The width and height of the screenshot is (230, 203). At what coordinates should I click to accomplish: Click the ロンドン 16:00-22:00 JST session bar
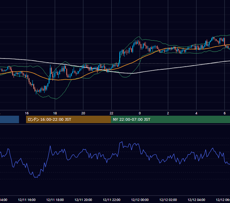click(68, 119)
